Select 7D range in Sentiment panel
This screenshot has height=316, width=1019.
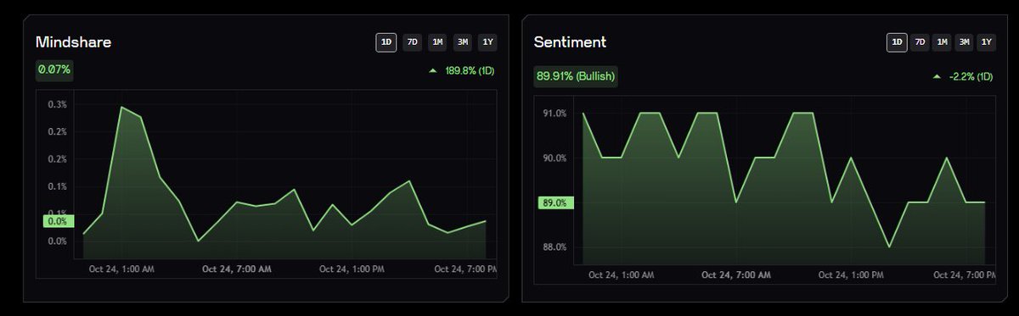[920, 42]
